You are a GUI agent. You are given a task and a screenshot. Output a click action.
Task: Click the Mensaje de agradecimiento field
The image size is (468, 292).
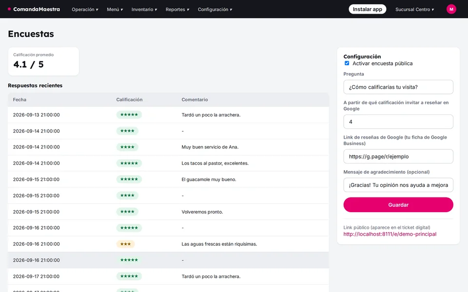[x=398, y=185]
